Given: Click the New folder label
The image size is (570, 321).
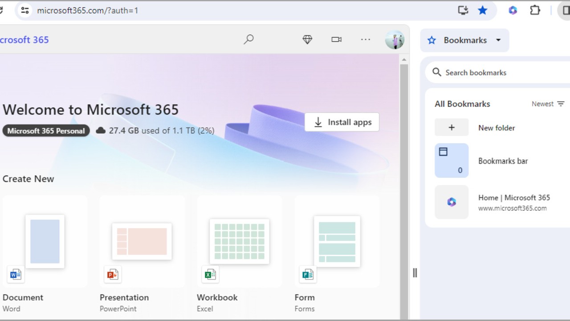Looking at the screenshot, I should tap(497, 128).
